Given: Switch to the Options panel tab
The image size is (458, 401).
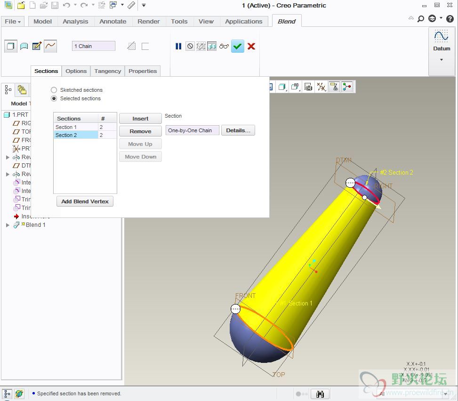Looking at the screenshot, I should pos(76,71).
